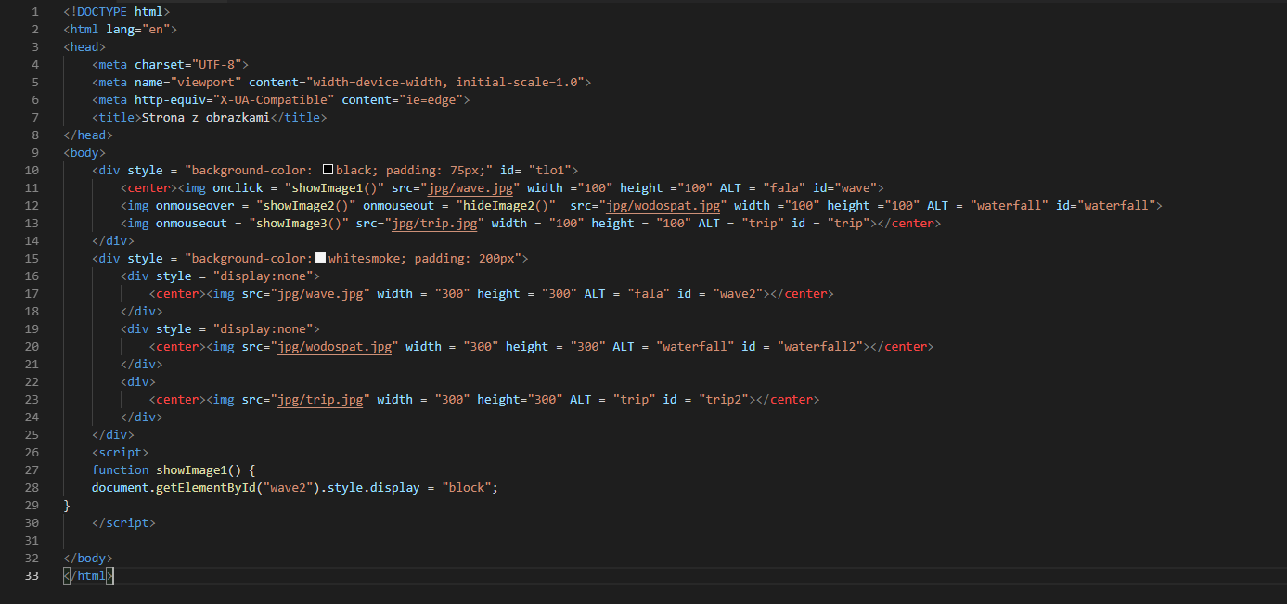1287x604 pixels.
Task: Open the jpg/wodospat.jpg link on line 20
Action: pos(334,346)
